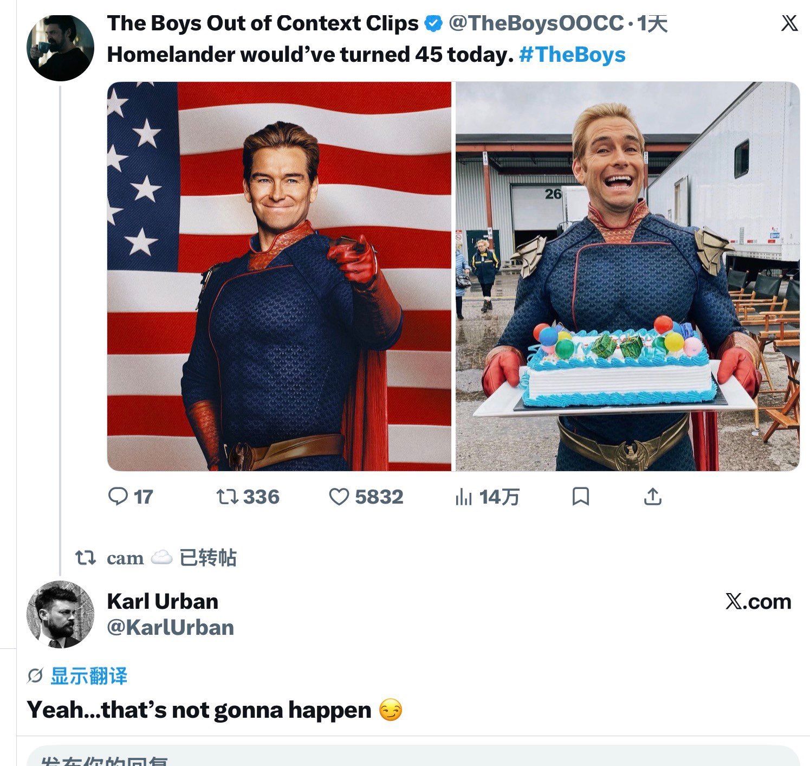810x766 pixels.
Task: Click the X logo at top right
Action: click(x=789, y=23)
